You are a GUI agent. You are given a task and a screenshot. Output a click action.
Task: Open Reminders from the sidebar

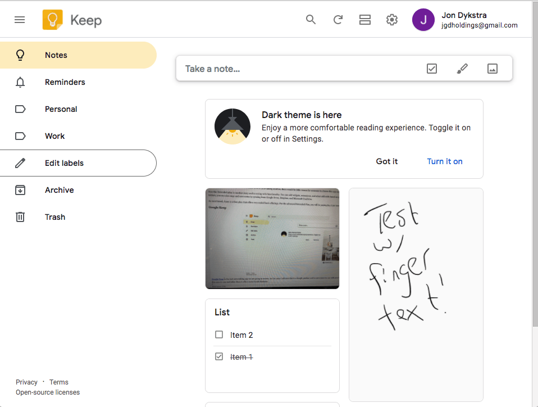(65, 82)
